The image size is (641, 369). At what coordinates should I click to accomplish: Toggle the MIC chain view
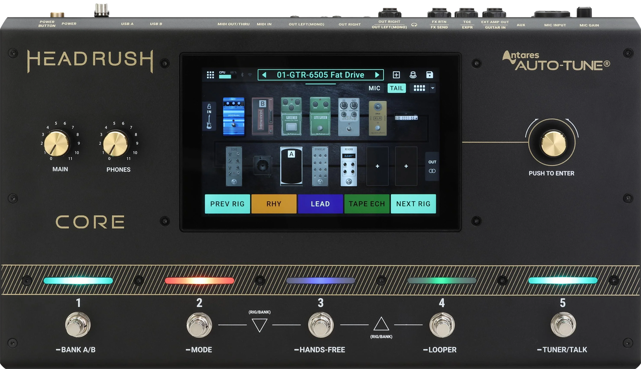point(375,88)
